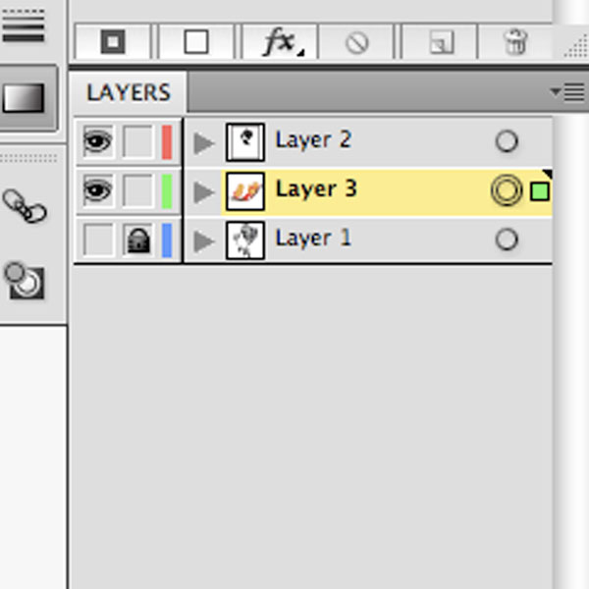
Task: Target Layer 2 using its circle indicator
Action: pyautogui.click(x=507, y=141)
